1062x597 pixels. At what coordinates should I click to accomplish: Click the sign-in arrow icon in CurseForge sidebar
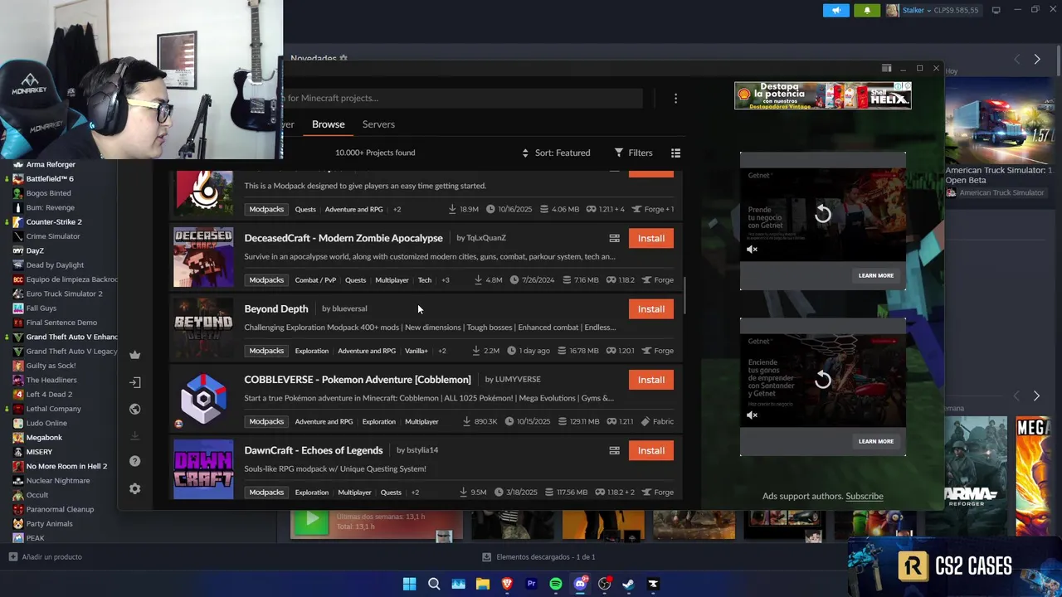pos(135,382)
